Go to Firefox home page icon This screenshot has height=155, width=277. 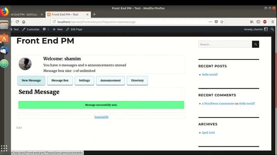pos(24,22)
